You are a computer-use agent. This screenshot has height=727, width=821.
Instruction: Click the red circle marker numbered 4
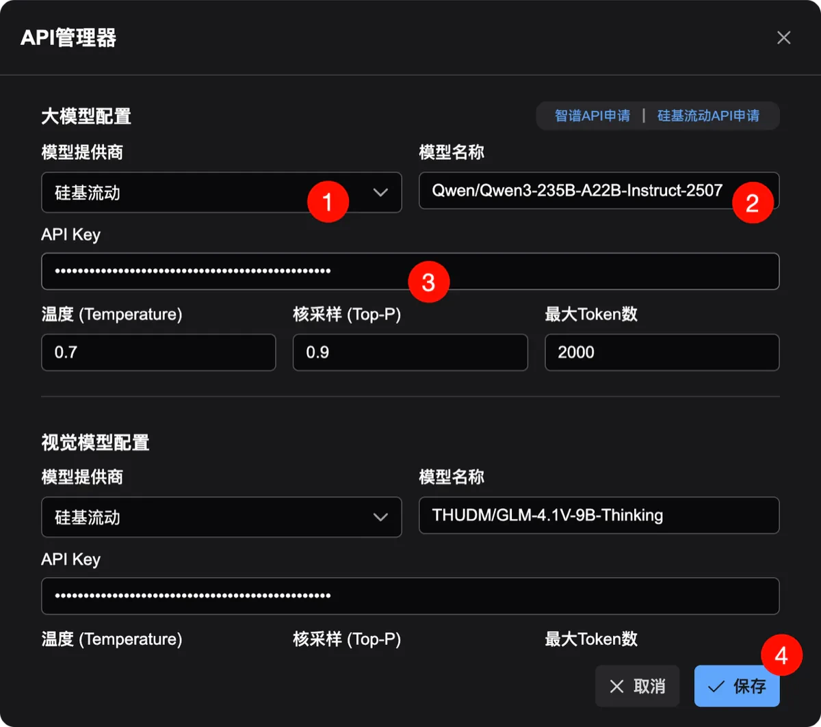click(781, 656)
